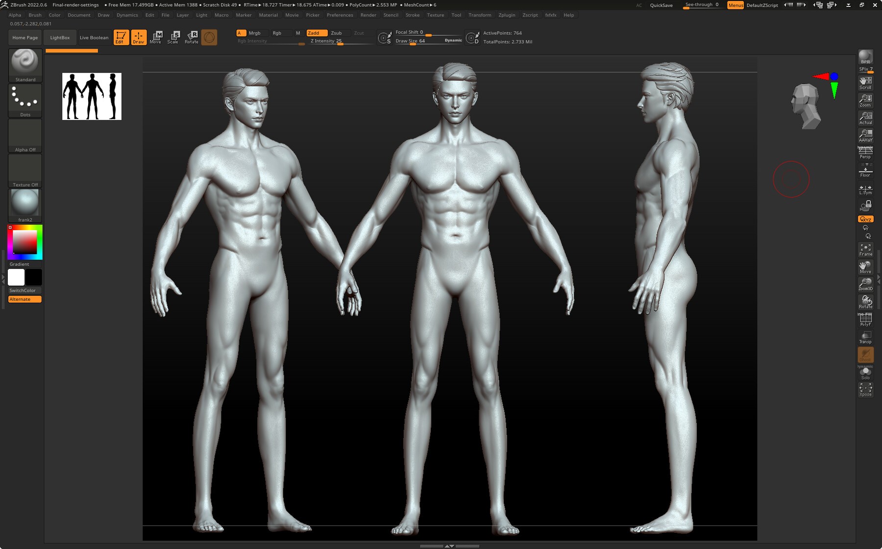Toggle Persp perspective view

(865, 153)
